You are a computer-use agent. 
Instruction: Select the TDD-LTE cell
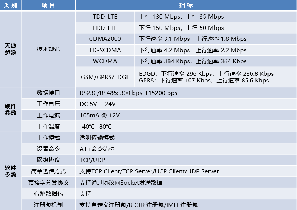105,17
